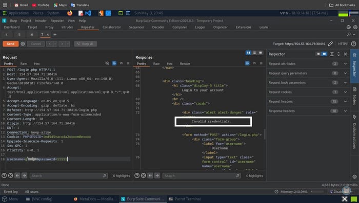Expand all Inspector sections icon

coord(332,54)
